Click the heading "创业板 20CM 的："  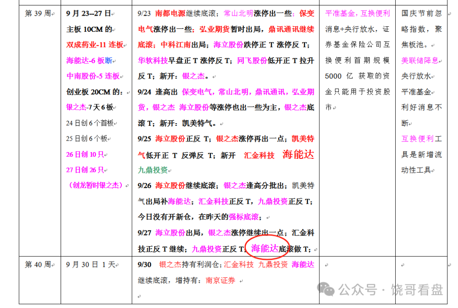pos(95,92)
